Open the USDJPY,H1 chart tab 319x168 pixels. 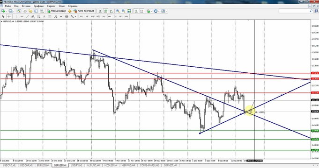coord(76,165)
